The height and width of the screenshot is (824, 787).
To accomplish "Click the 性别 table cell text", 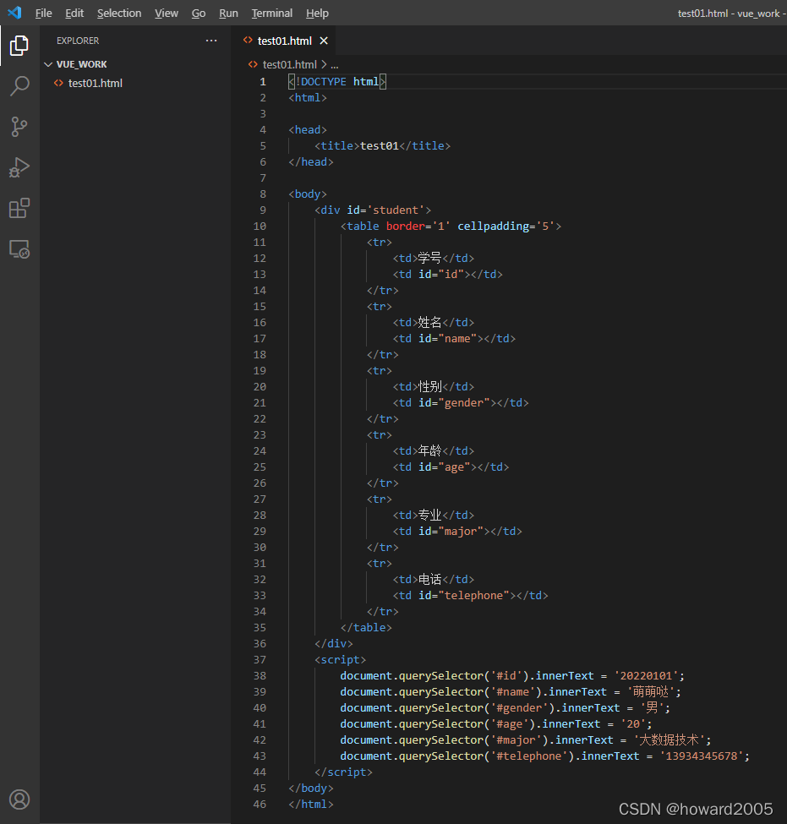I will pos(430,387).
